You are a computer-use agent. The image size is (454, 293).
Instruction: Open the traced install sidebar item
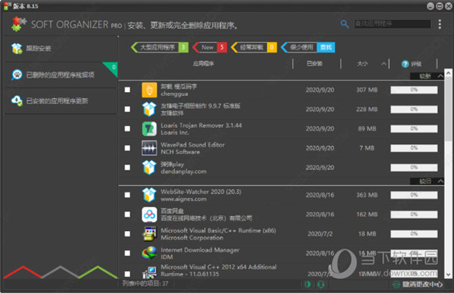coord(61,48)
